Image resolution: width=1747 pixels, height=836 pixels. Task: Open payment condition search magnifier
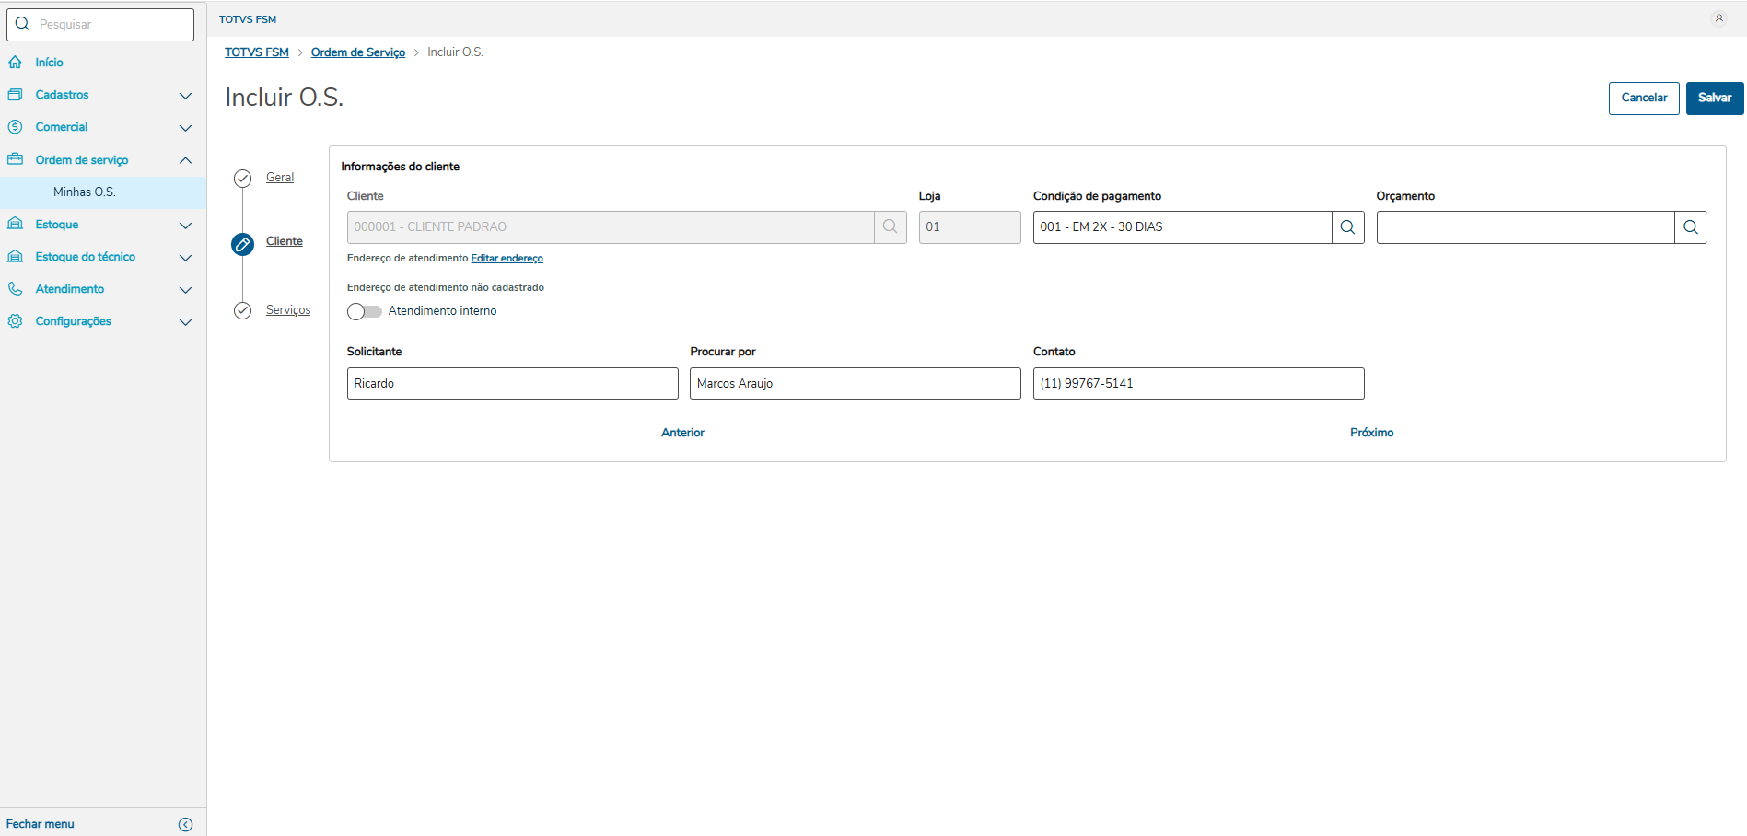pyautogui.click(x=1347, y=227)
